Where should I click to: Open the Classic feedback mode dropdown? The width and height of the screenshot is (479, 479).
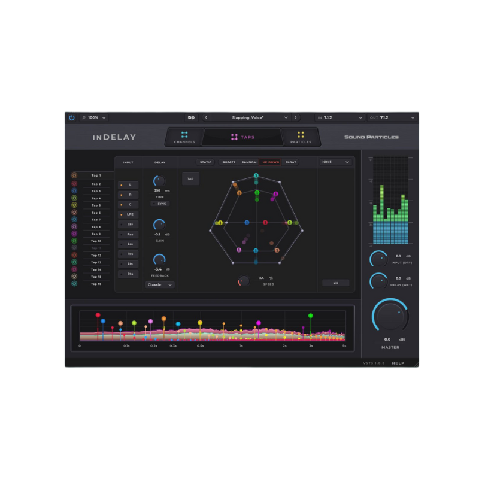(x=159, y=285)
